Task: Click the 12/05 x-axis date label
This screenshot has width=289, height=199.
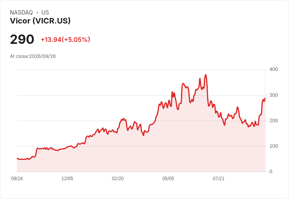Action: click(x=67, y=178)
